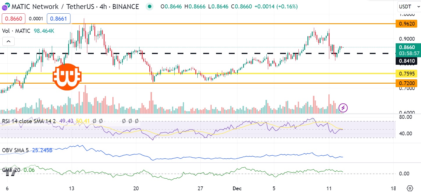Click the CMF value 0.06
Viewport: 421px width, 194px height.
(29, 170)
